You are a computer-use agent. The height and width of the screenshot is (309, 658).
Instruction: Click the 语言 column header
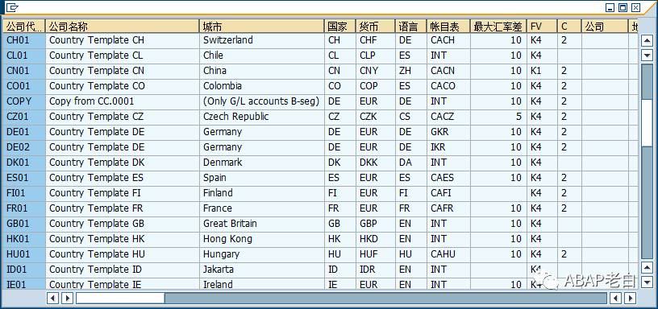coord(410,27)
